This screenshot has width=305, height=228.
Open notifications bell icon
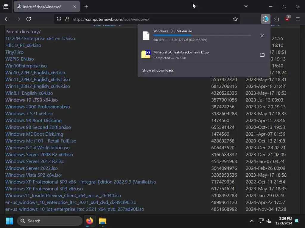[297, 221]
